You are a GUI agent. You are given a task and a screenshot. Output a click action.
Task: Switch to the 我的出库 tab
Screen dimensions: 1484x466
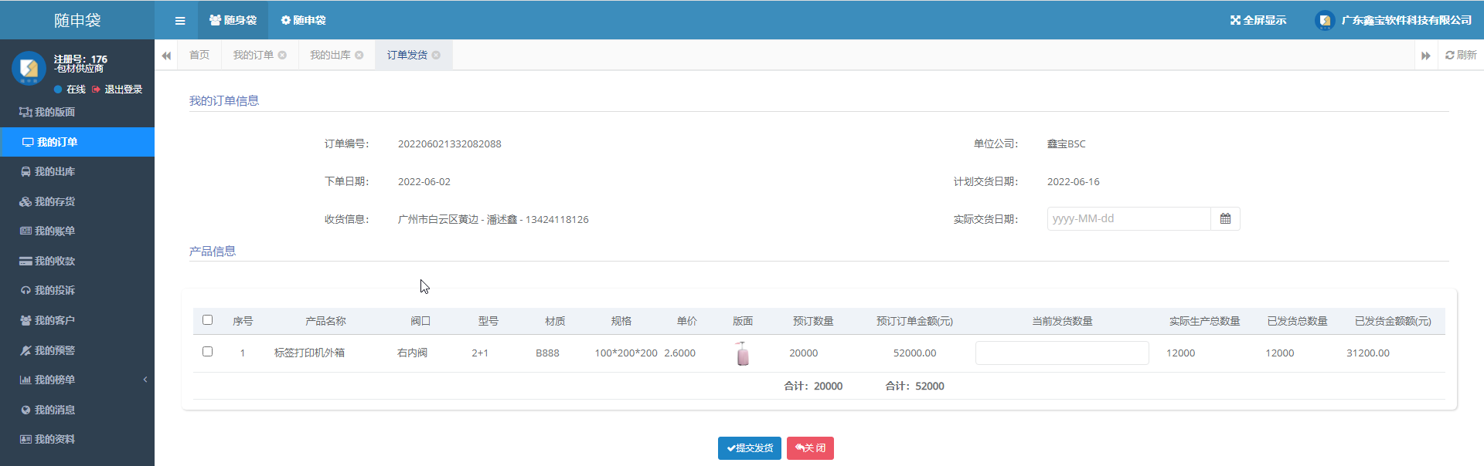pyautogui.click(x=330, y=55)
